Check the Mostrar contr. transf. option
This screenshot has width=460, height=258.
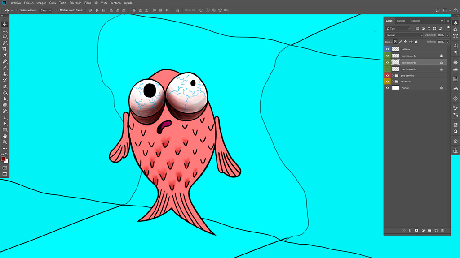point(57,10)
